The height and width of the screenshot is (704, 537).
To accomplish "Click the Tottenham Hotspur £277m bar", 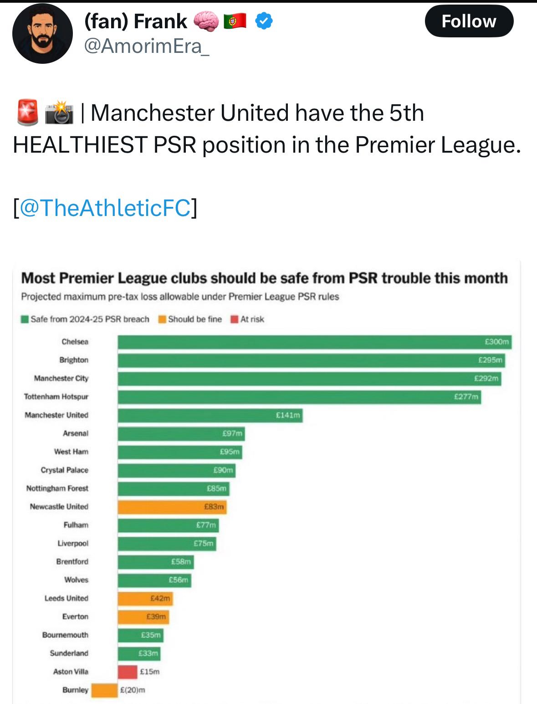I will [x=299, y=397].
